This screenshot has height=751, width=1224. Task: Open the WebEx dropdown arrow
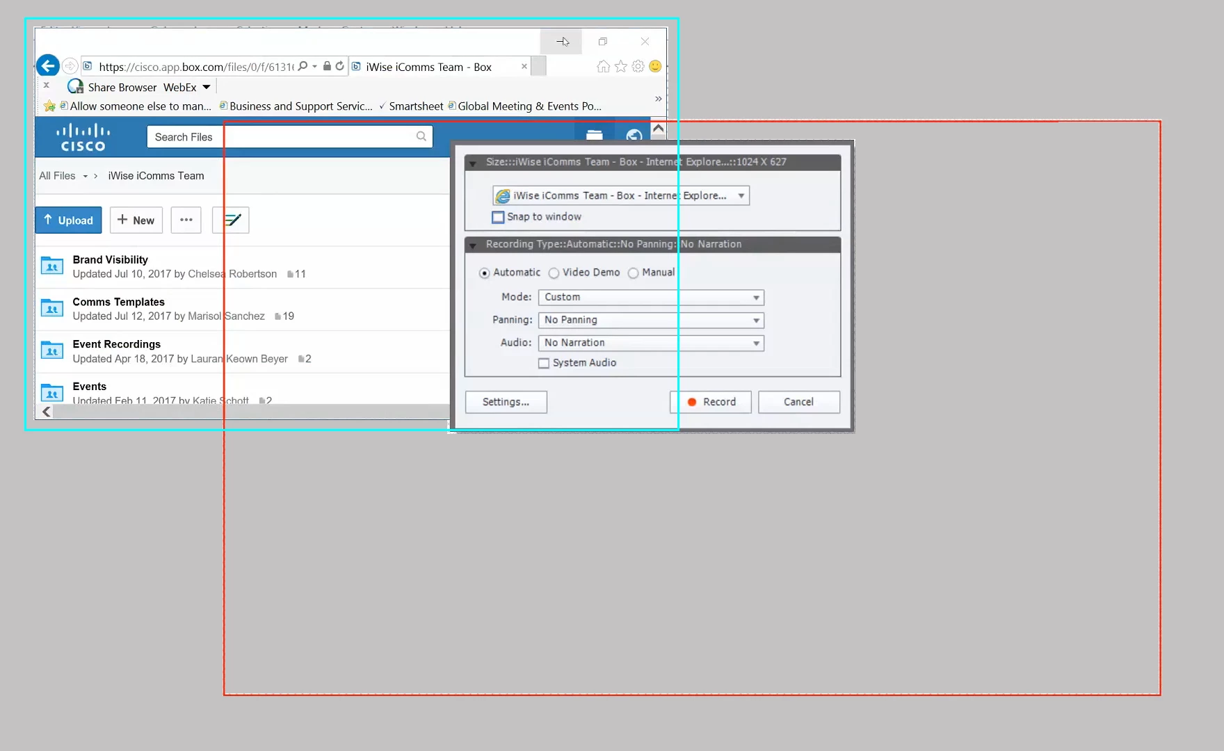(207, 87)
